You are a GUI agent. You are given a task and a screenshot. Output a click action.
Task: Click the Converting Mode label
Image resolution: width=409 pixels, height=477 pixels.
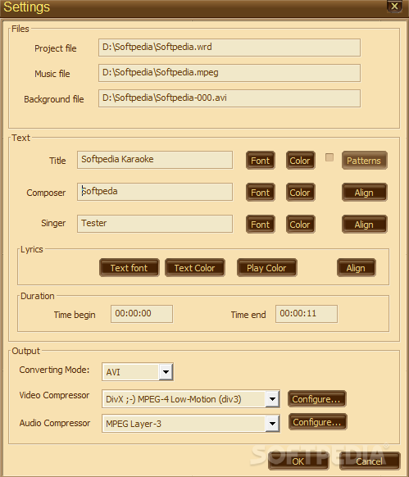pos(54,370)
